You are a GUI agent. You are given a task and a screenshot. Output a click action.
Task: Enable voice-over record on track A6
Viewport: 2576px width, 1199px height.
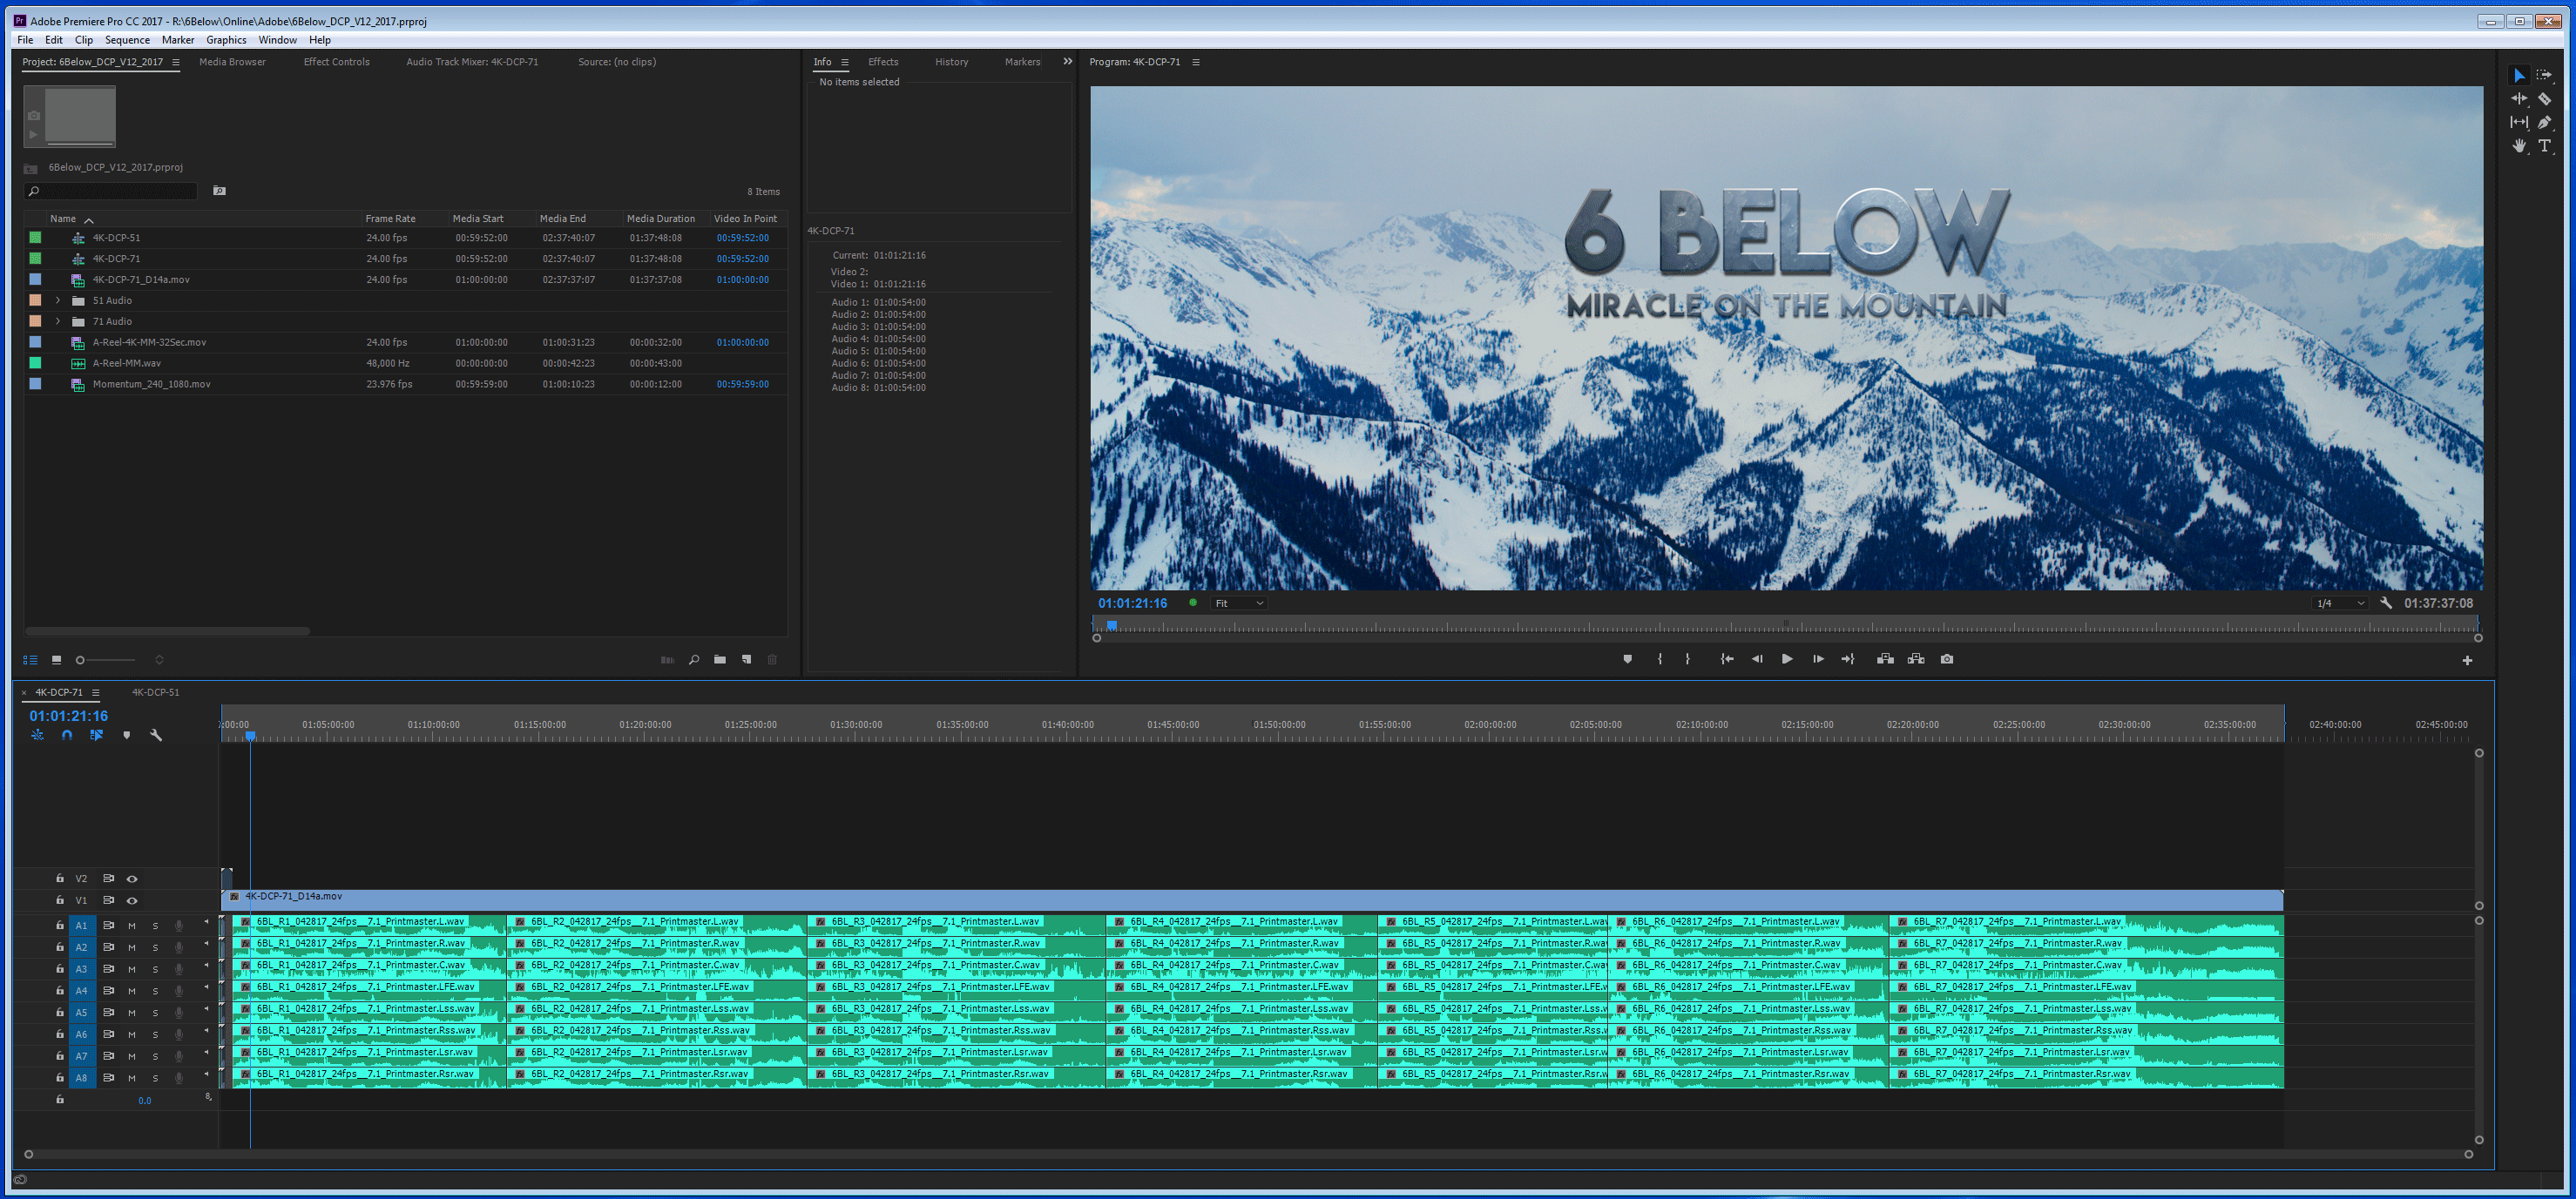pyautogui.click(x=179, y=1035)
